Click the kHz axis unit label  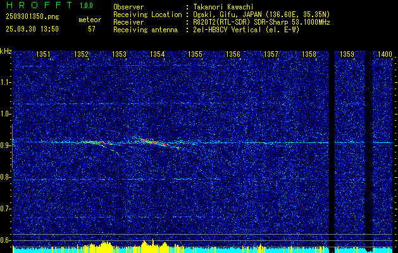(6, 52)
